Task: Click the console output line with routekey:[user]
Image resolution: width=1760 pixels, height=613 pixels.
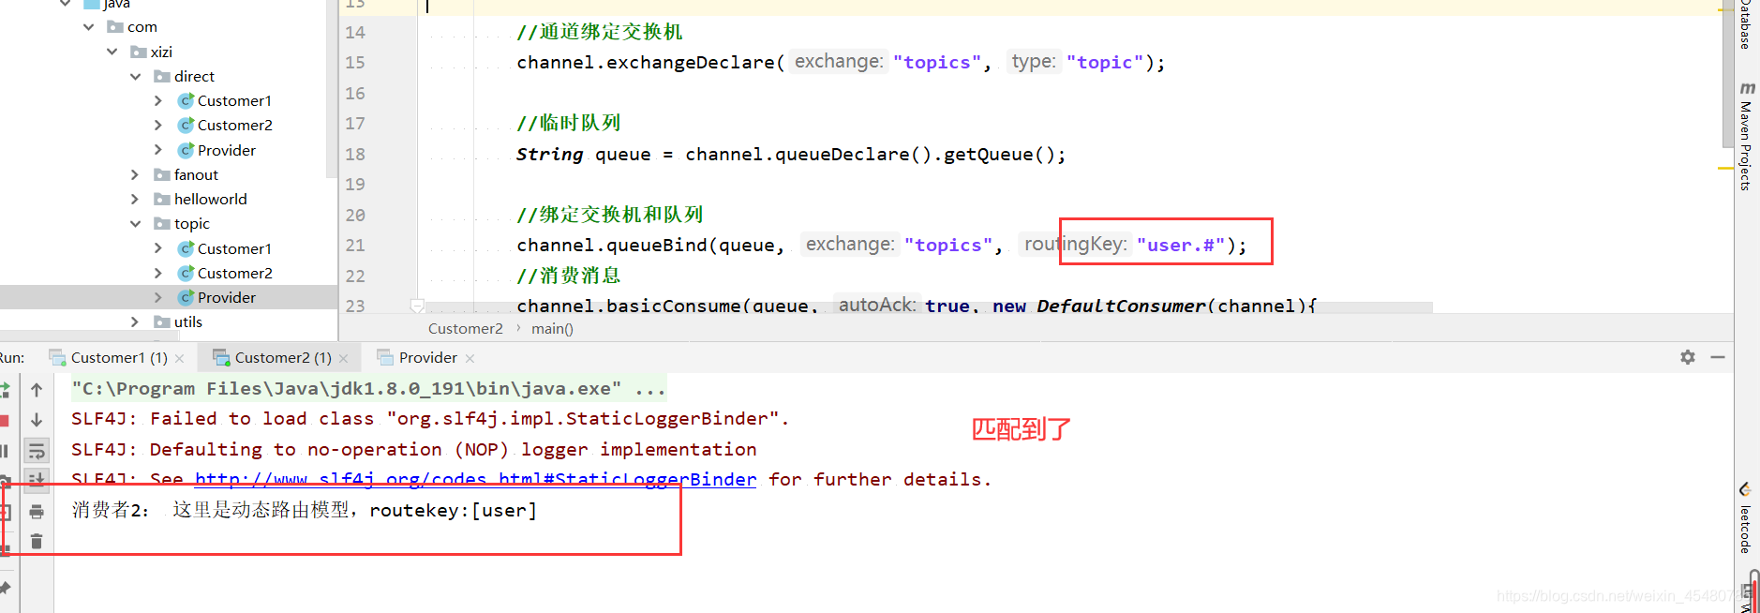Action: pyautogui.click(x=305, y=510)
